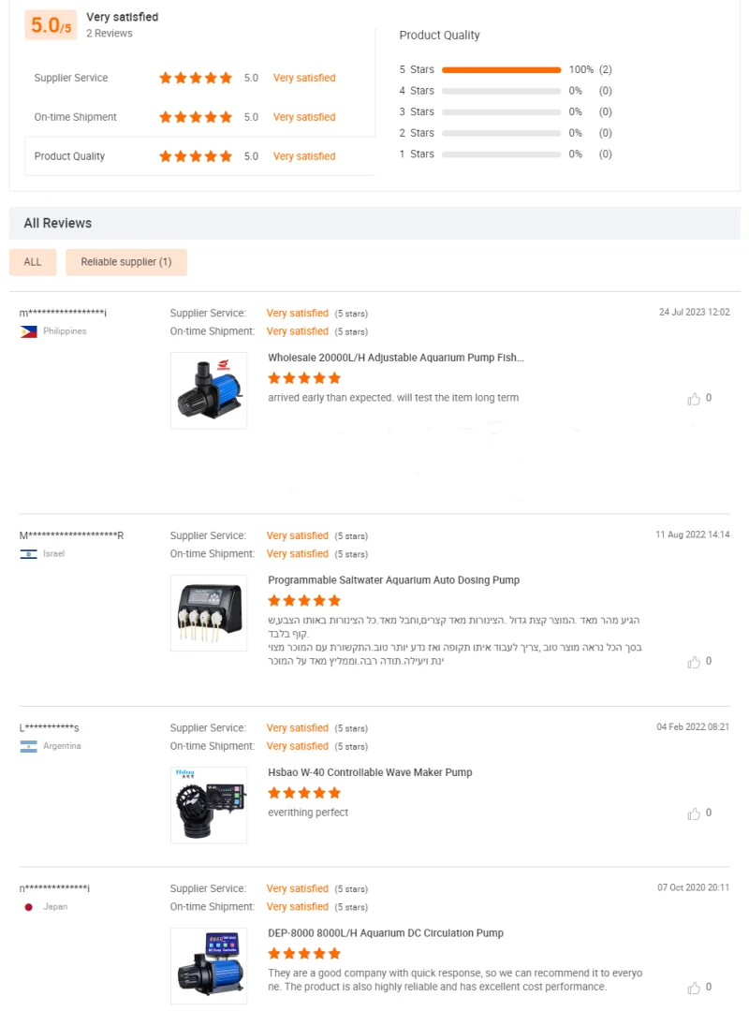Click the 5 Stars rating bar

pos(501,70)
